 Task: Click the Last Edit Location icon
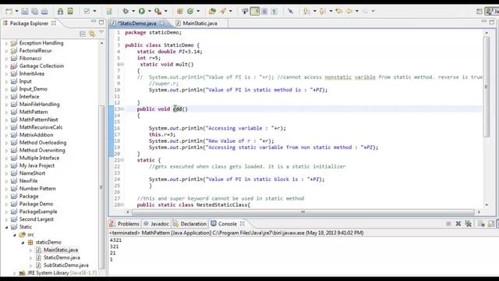339,11
